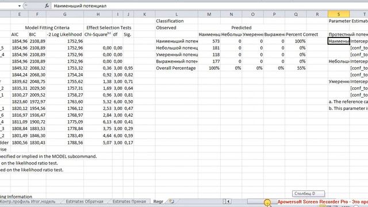Click predicted count 181
Screen dimensions: 368x207
216,48
